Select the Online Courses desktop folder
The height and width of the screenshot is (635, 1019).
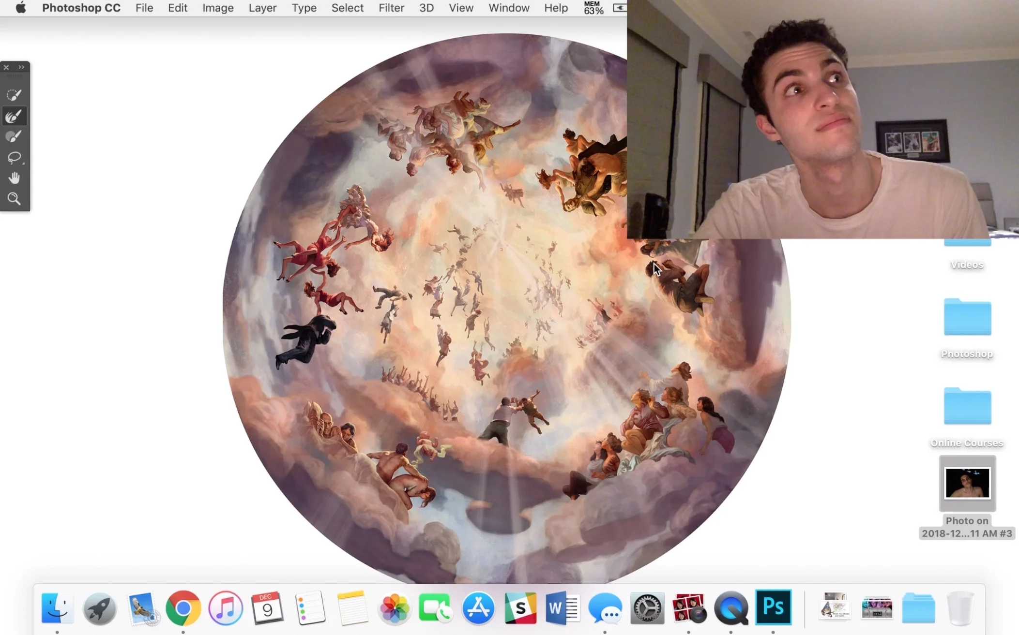coord(967,407)
